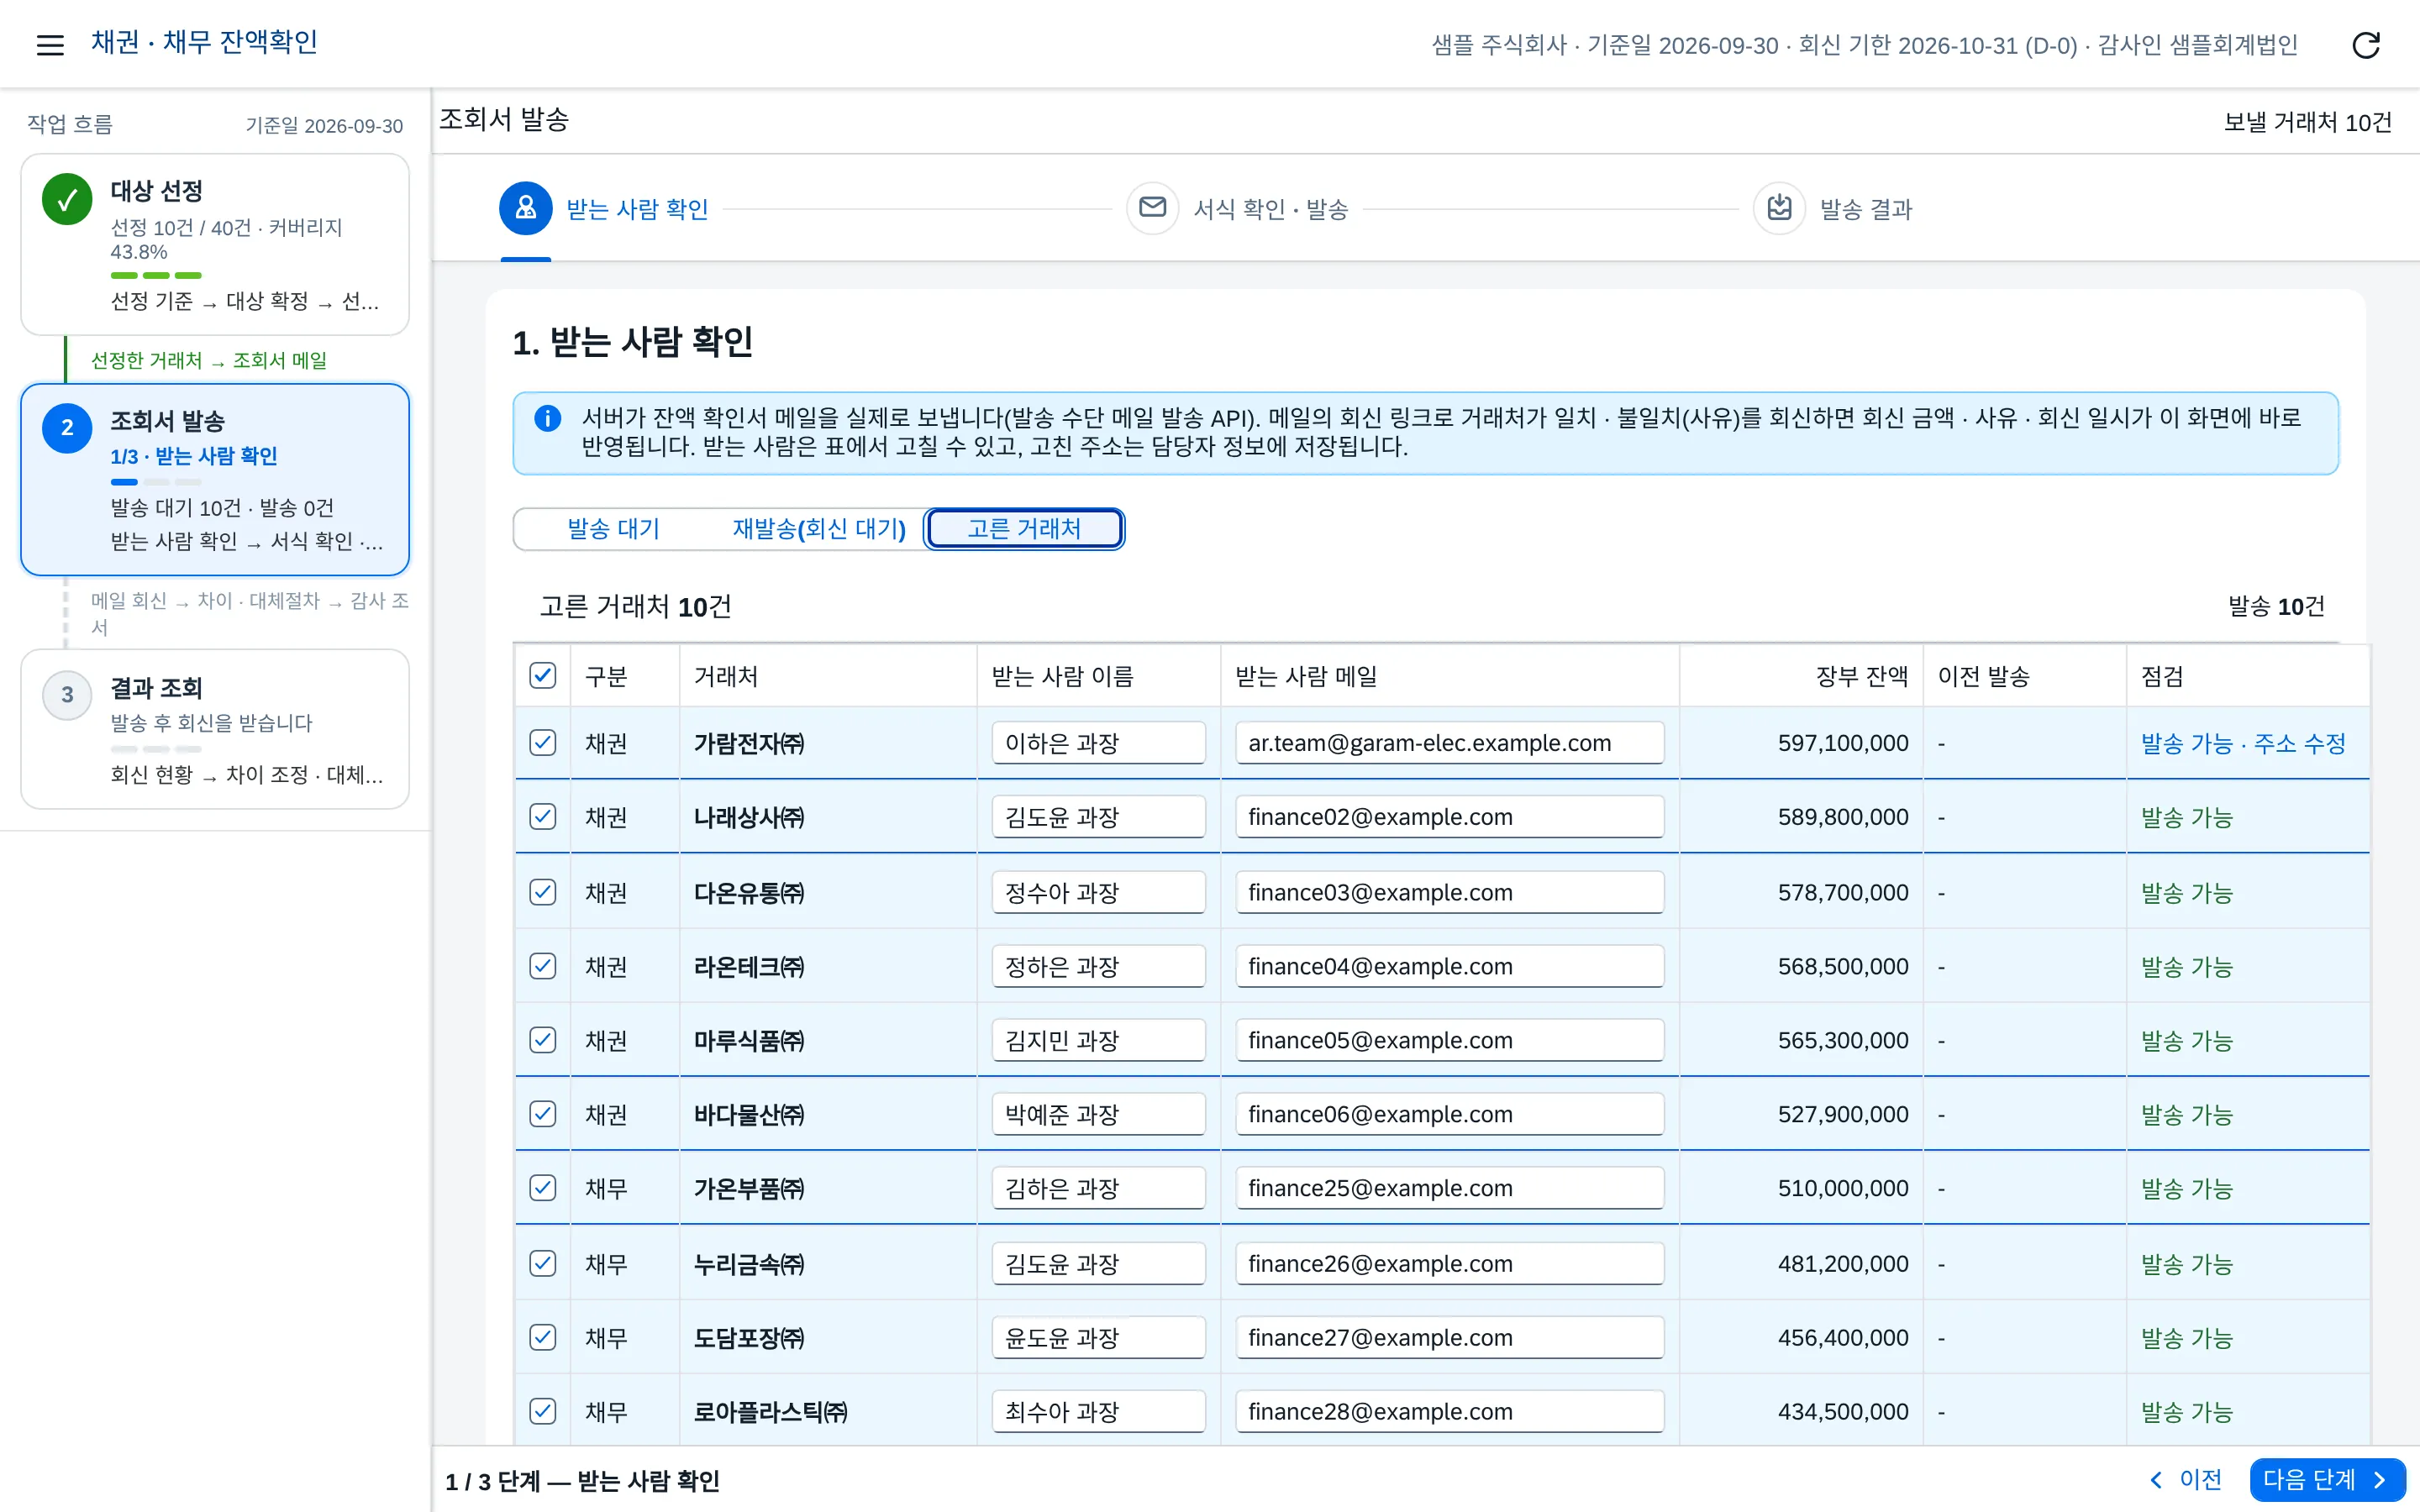Click the envelope icon for 서식 확인·발송 step

(1152, 208)
